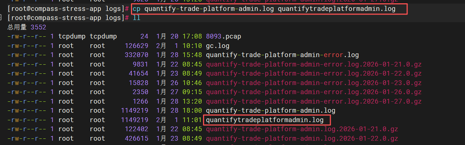Select the admin-error.log.2026-01-21.0.gz archive name
465x145 pixels.
(x=314, y=64)
